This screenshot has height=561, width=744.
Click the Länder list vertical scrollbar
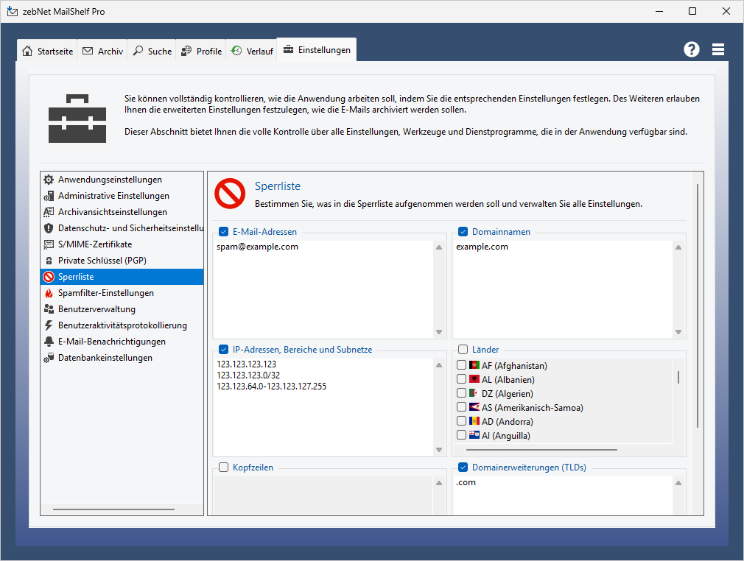click(x=678, y=378)
